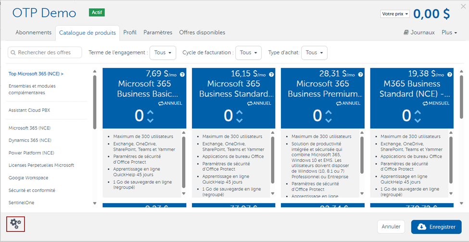The height and width of the screenshot is (242, 469).
Task: Click the search magnifier icon
Action: coord(13,52)
